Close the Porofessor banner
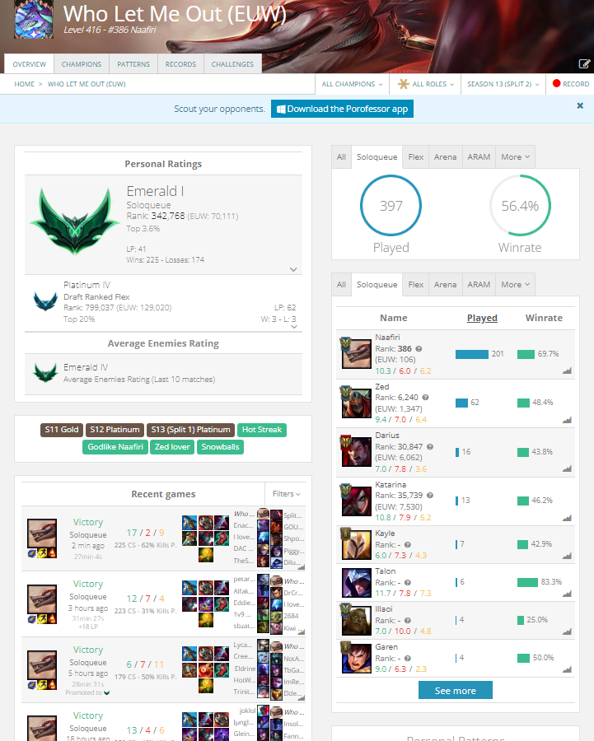 [580, 106]
